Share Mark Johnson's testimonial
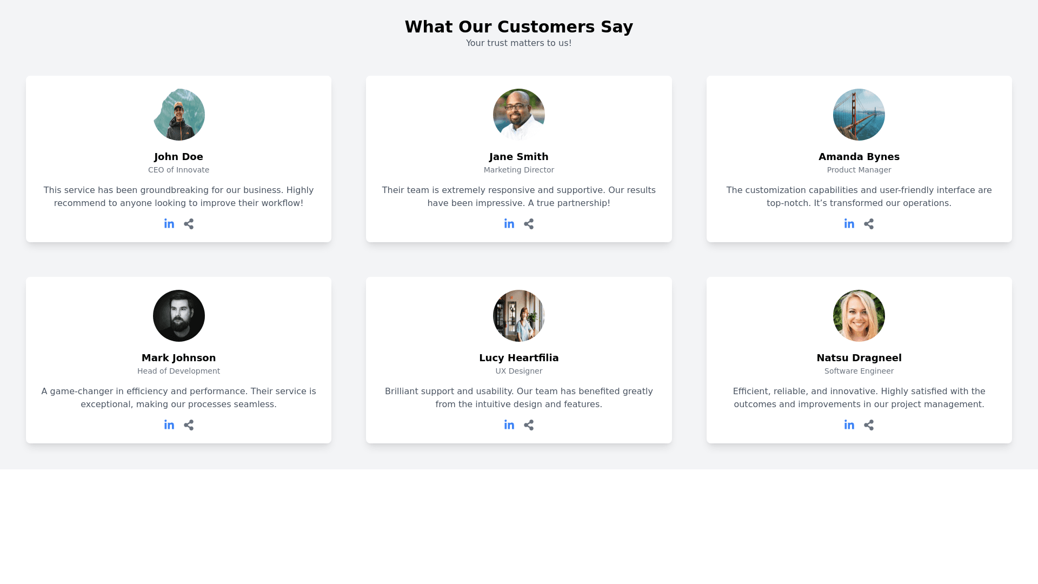 [x=189, y=425]
